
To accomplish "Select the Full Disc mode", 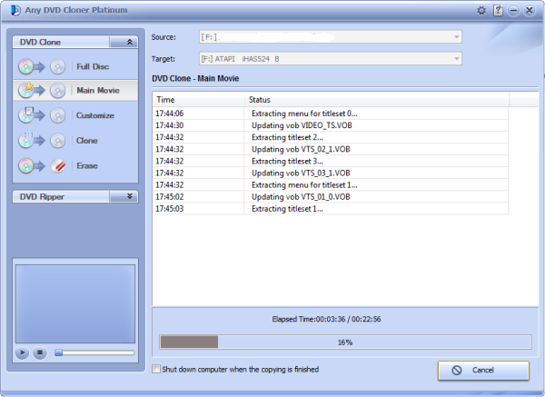I will [75, 66].
